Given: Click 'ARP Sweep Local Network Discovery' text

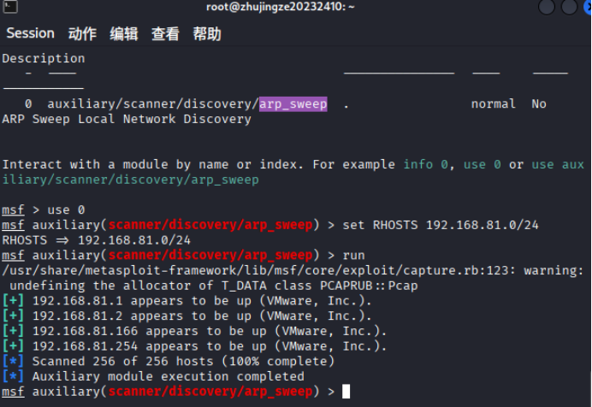Looking at the screenshot, I should (x=127, y=119).
